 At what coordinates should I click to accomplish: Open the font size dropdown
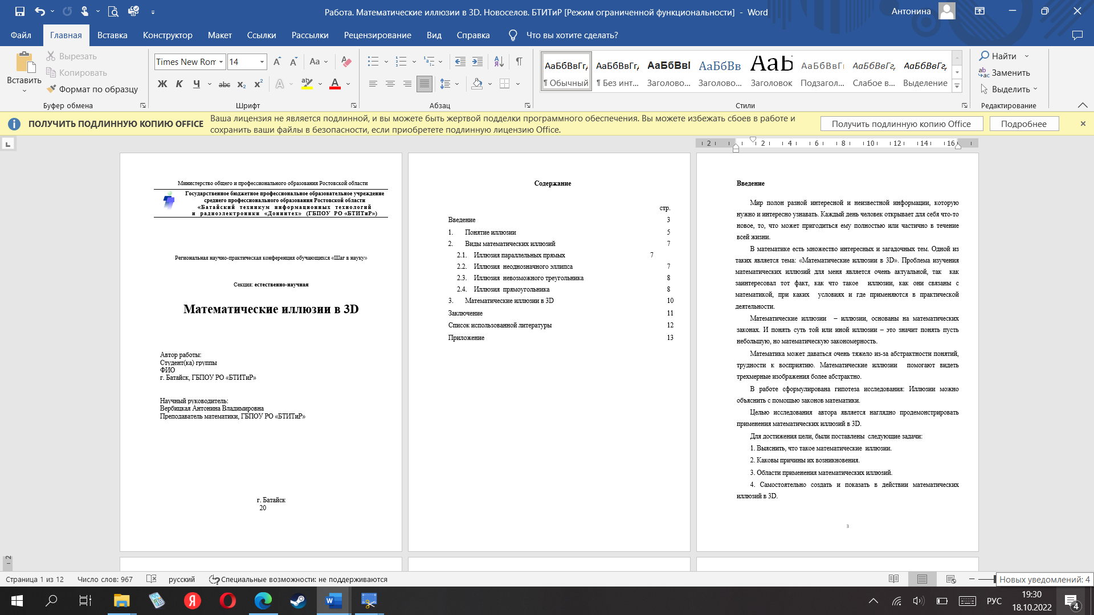pyautogui.click(x=262, y=62)
